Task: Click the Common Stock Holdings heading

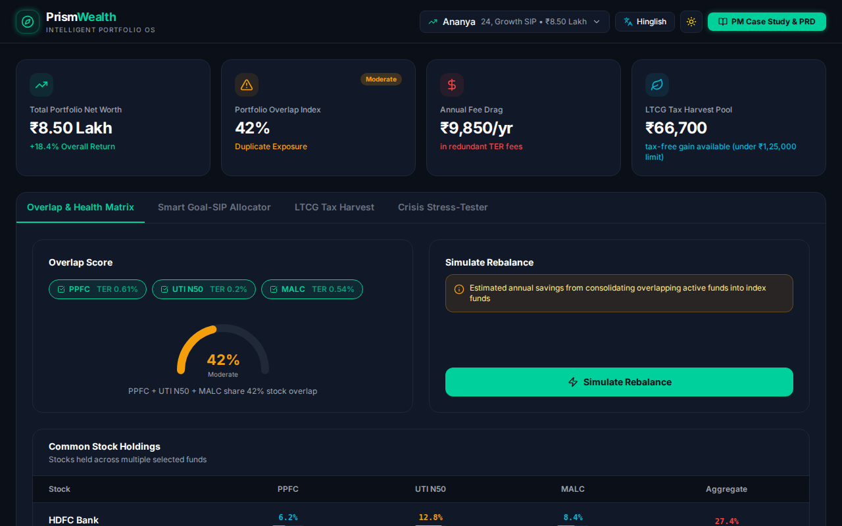Action: 105,446
